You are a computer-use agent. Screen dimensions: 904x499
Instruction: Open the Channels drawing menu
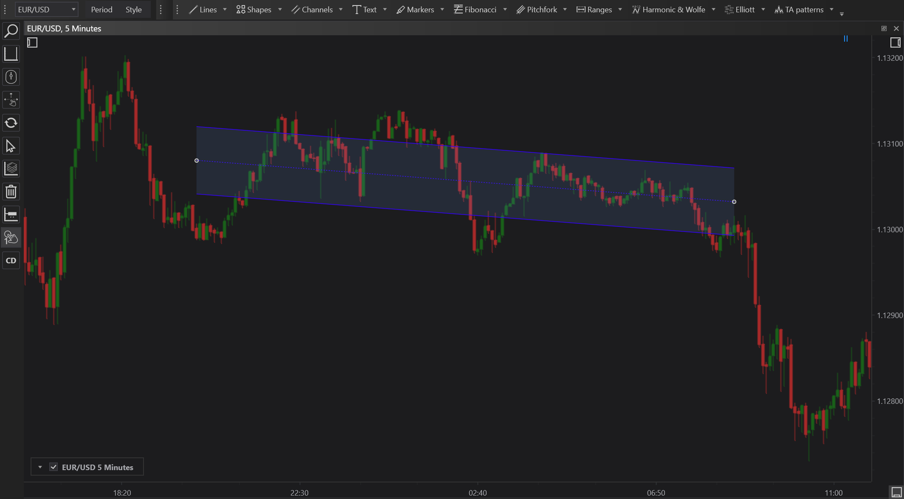pos(313,9)
